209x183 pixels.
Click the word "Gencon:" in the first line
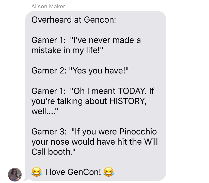tap(100, 20)
